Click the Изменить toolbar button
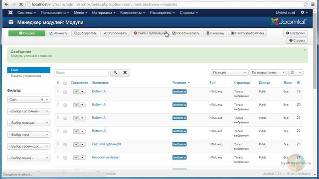Viewport: 319px width, 179px height. point(58,33)
